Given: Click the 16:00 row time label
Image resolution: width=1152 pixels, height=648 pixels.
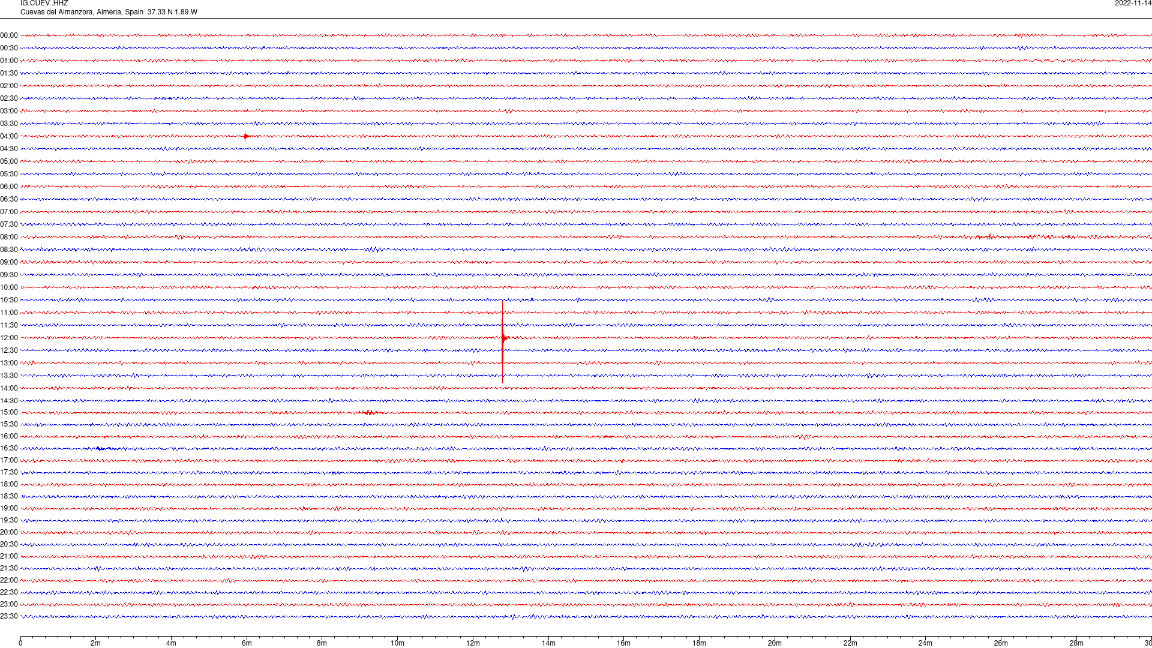Looking at the screenshot, I should 9,436.
